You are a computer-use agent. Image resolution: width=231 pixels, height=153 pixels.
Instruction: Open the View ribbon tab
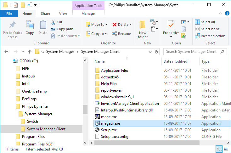pyautogui.click(x=63, y=14)
